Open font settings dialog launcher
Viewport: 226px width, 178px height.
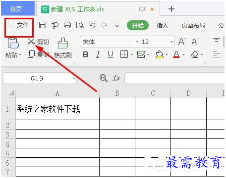coord(204,63)
